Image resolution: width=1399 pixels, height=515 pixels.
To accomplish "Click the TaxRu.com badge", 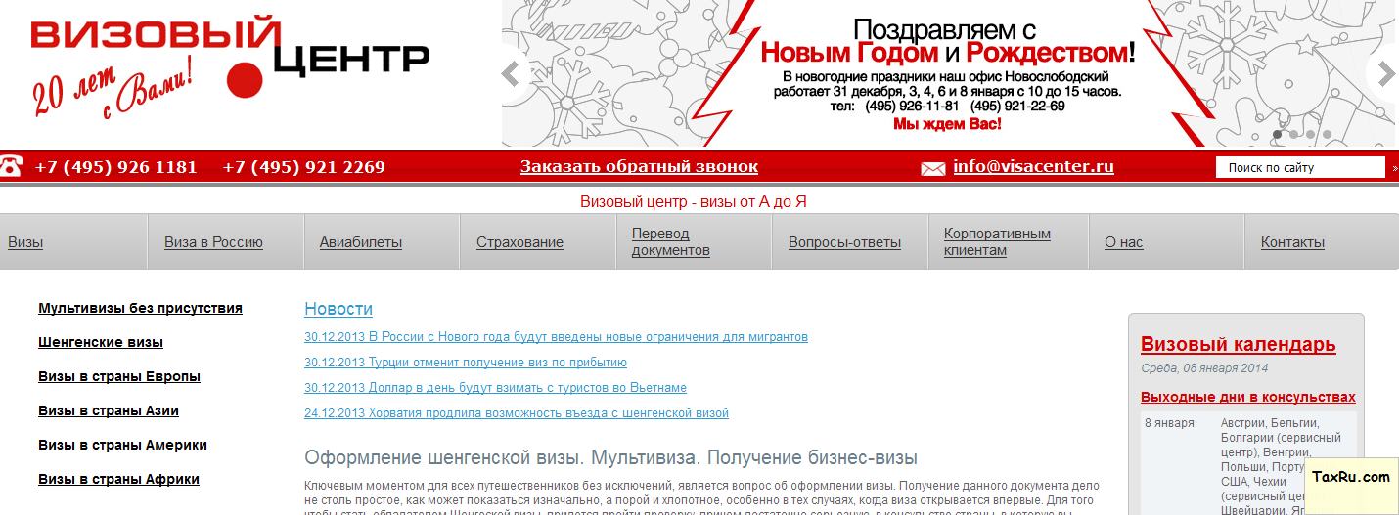I will click(1351, 477).
